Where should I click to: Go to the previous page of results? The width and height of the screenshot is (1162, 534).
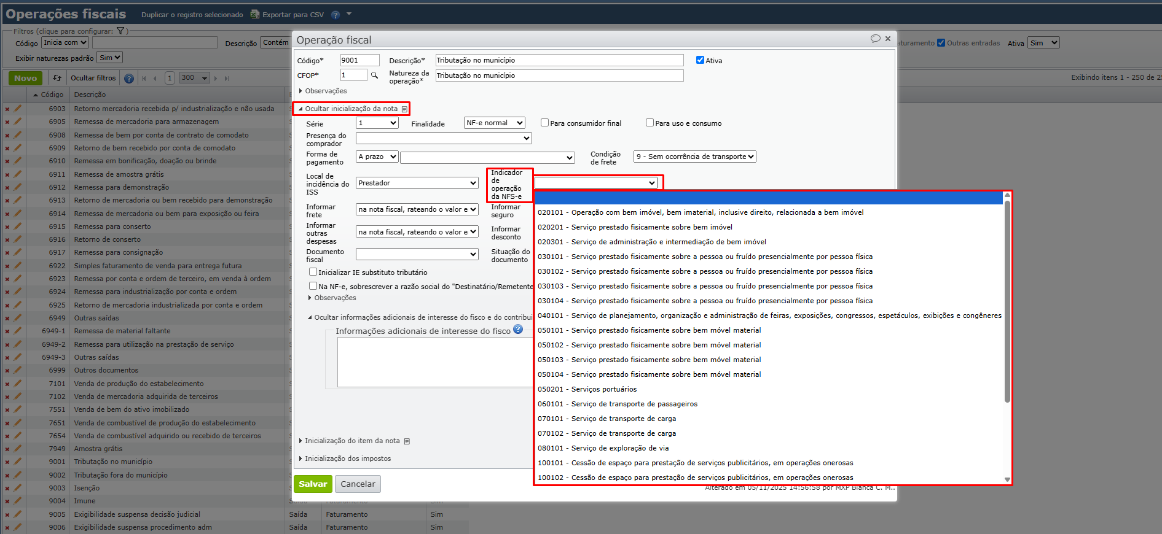tap(155, 78)
